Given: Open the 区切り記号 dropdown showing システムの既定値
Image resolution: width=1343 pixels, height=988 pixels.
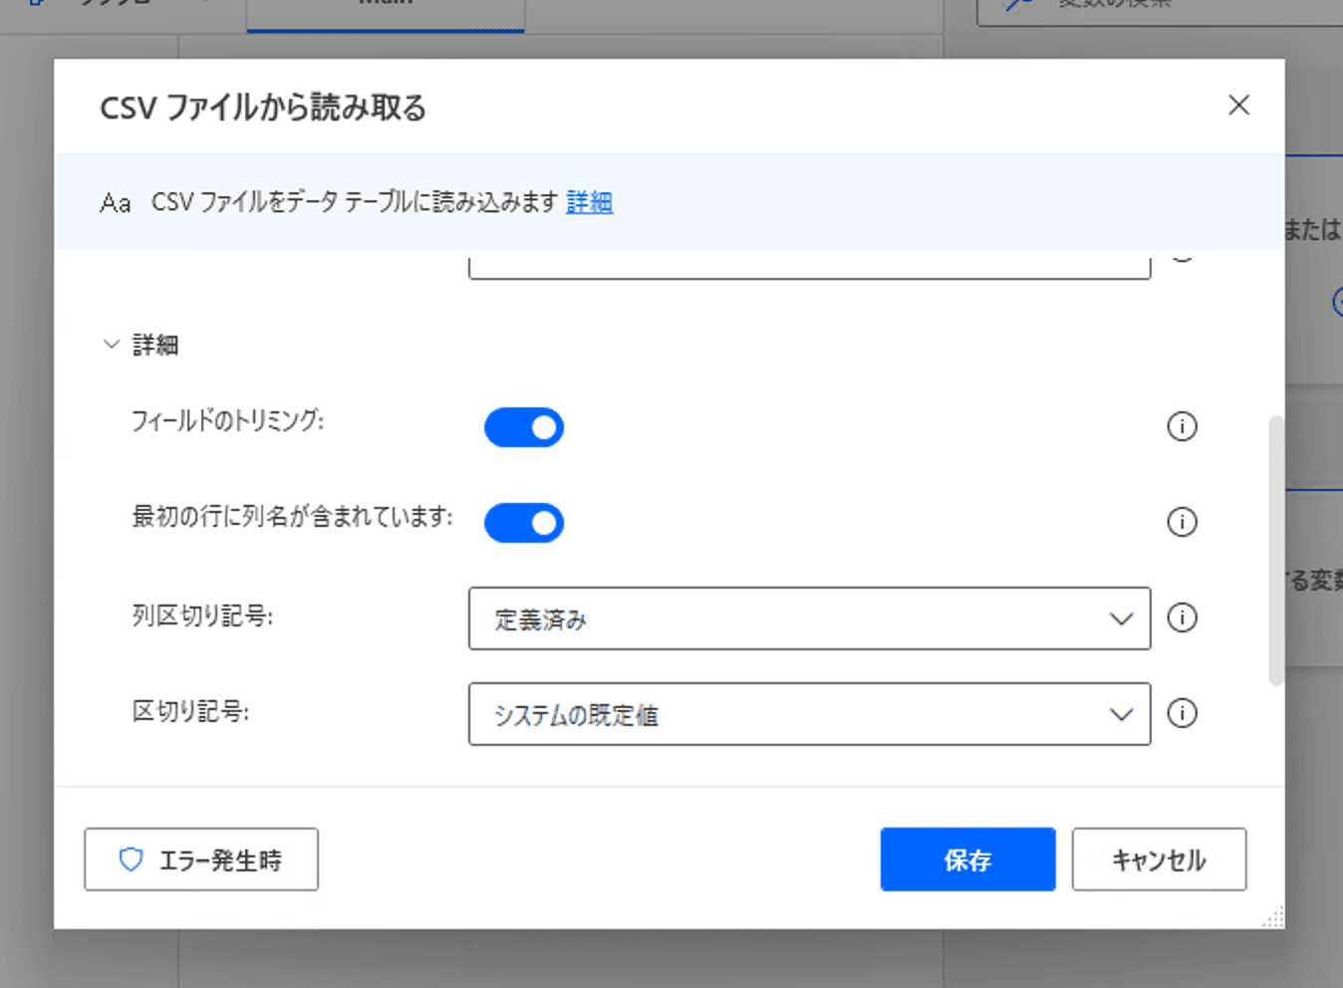Looking at the screenshot, I should 809,714.
